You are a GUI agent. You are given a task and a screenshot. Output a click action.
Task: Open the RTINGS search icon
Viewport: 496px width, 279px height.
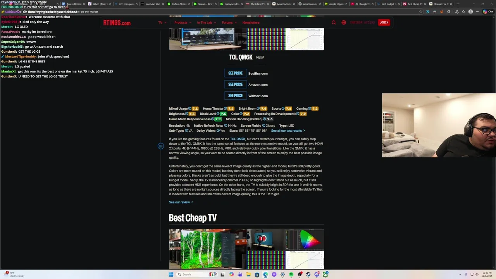[x=334, y=22]
